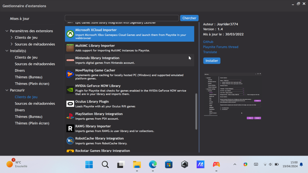This screenshot has width=308, height=173.
Task: Click the touch keyboard tray icon
Action: pos(256,164)
